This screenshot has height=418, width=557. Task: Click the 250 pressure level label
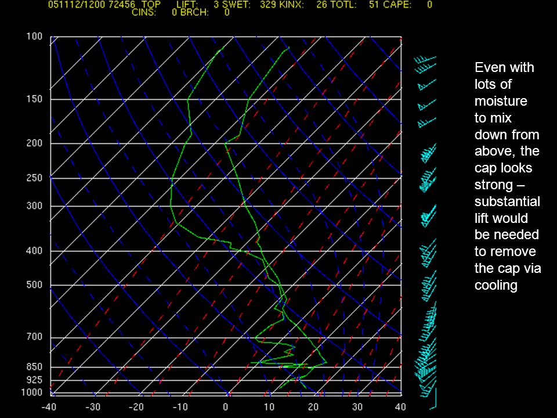pyautogui.click(x=34, y=178)
